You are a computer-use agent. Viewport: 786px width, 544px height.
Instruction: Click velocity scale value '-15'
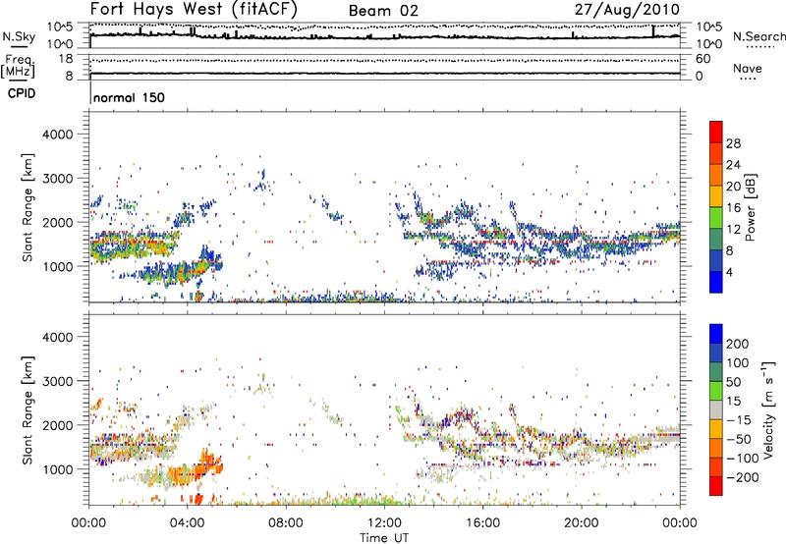(739, 420)
